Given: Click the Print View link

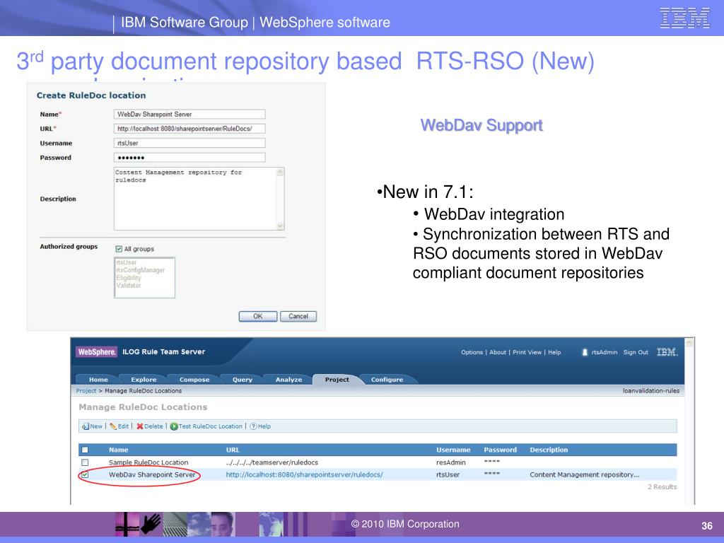Looking at the screenshot, I should [x=527, y=352].
